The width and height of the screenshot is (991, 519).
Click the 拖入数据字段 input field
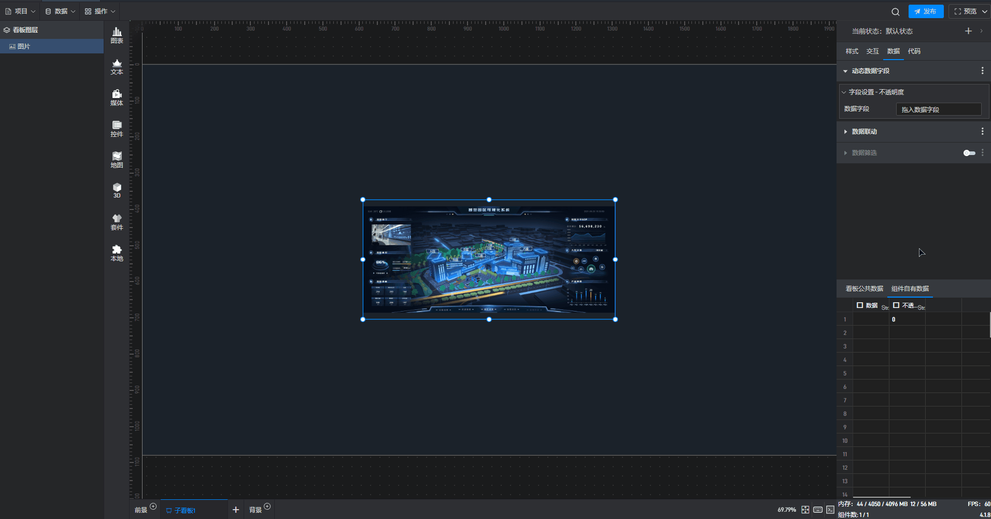tap(938, 109)
